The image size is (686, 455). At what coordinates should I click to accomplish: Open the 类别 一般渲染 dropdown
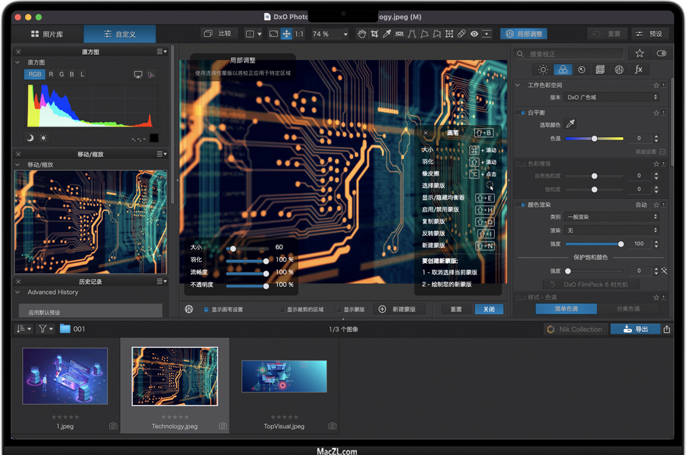(x=612, y=217)
